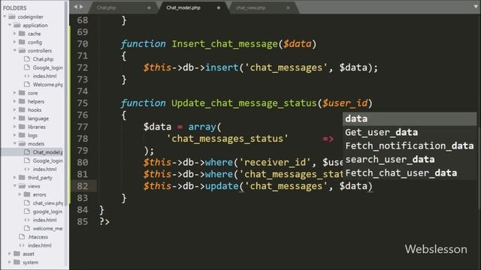Collapse the controllers folder arrow

(15, 50)
